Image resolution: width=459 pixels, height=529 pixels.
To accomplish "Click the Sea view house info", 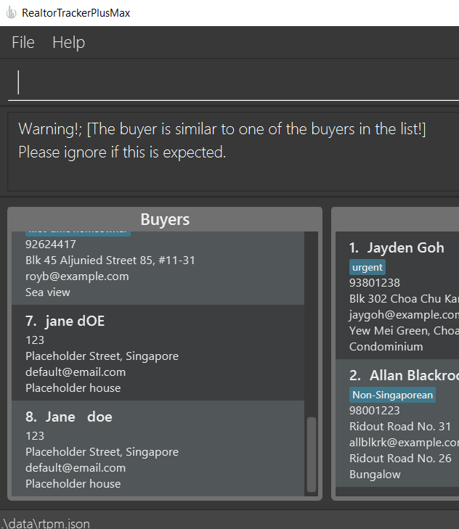I will coord(48,292).
